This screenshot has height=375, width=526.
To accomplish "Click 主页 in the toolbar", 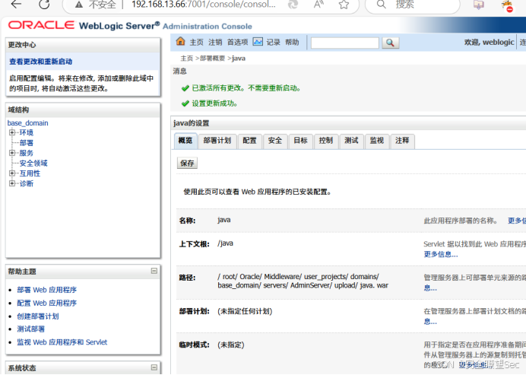I will coord(197,43).
